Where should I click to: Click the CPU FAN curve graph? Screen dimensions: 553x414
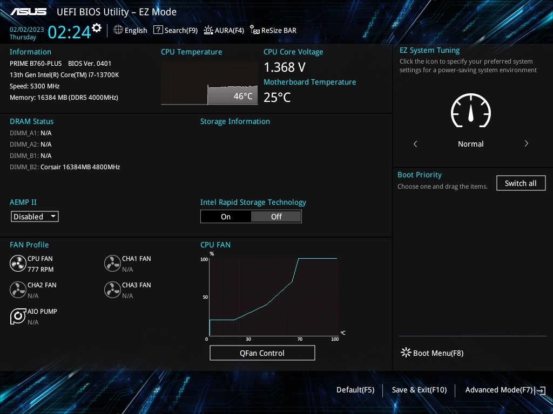tap(274, 297)
